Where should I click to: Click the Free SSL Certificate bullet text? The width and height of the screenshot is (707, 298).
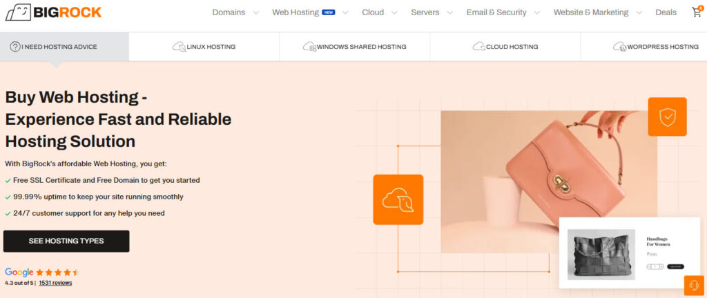(x=106, y=180)
